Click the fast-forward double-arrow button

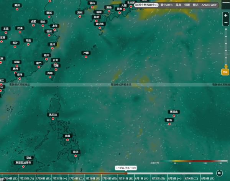[219, 173]
